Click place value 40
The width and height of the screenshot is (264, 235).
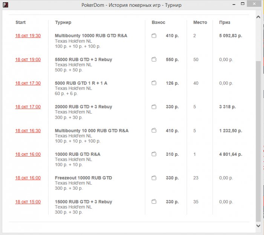point(196,83)
